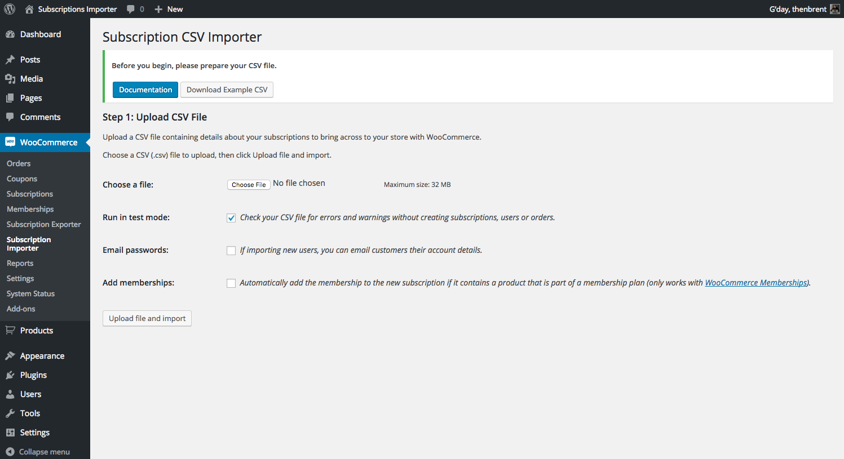This screenshot has height=459, width=844.
Task: Click the Tools wrench icon
Action: [x=10, y=413]
